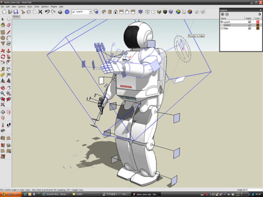The width and height of the screenshot is (263, 197).
Task: Select the Orbit tool
Action: [3, 88]
